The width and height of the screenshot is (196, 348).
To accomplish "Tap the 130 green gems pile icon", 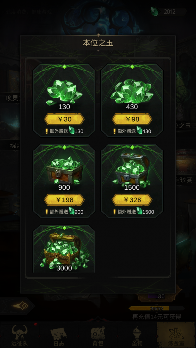I will tap(64, 92).
